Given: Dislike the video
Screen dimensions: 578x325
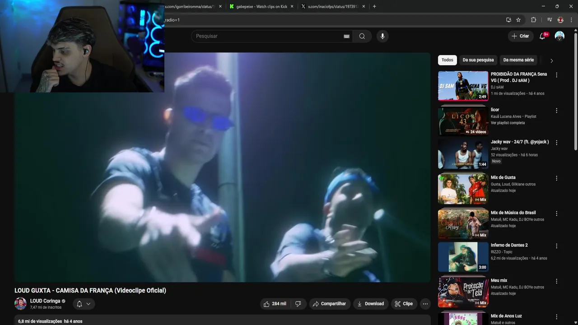Looking at the screenshot, I should 298,304.
